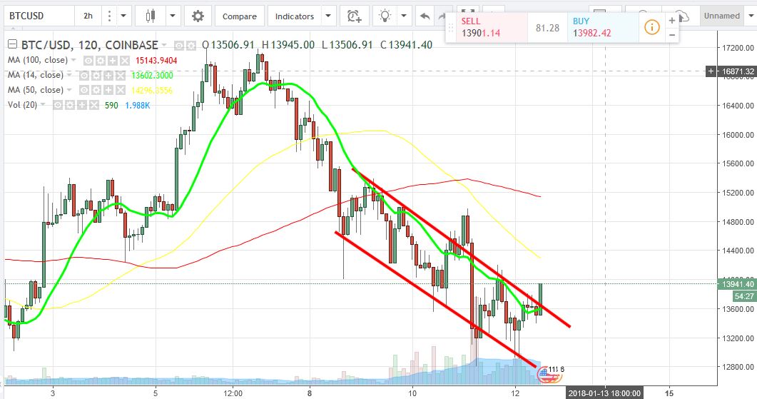Click the current price label 13941.40
Viewport: 757px width, 399px height.
tap(737, 284)
